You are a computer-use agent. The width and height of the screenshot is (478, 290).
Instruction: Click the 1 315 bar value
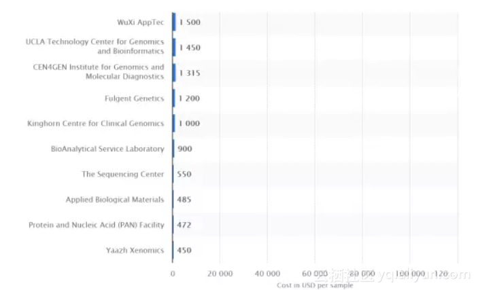click(190, 73)
